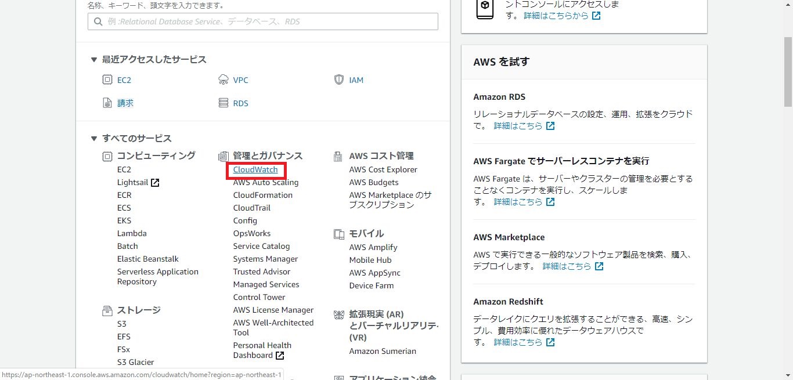Click the EC2 chip icon in recent services
Screen dimensions: 793x380
coord(107,80)
